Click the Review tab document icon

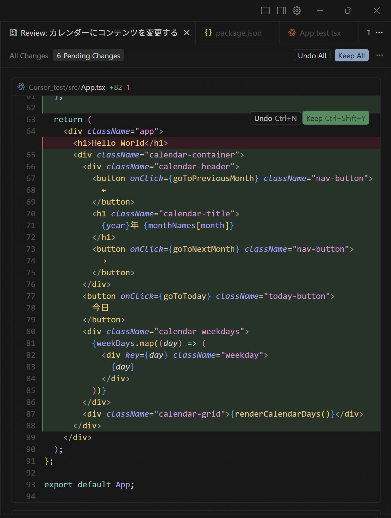[13, 33]
